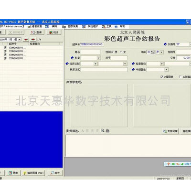Click the blue diamond beside 申请医生
This screenshot has height=191, width=191.
click(133, 70)
